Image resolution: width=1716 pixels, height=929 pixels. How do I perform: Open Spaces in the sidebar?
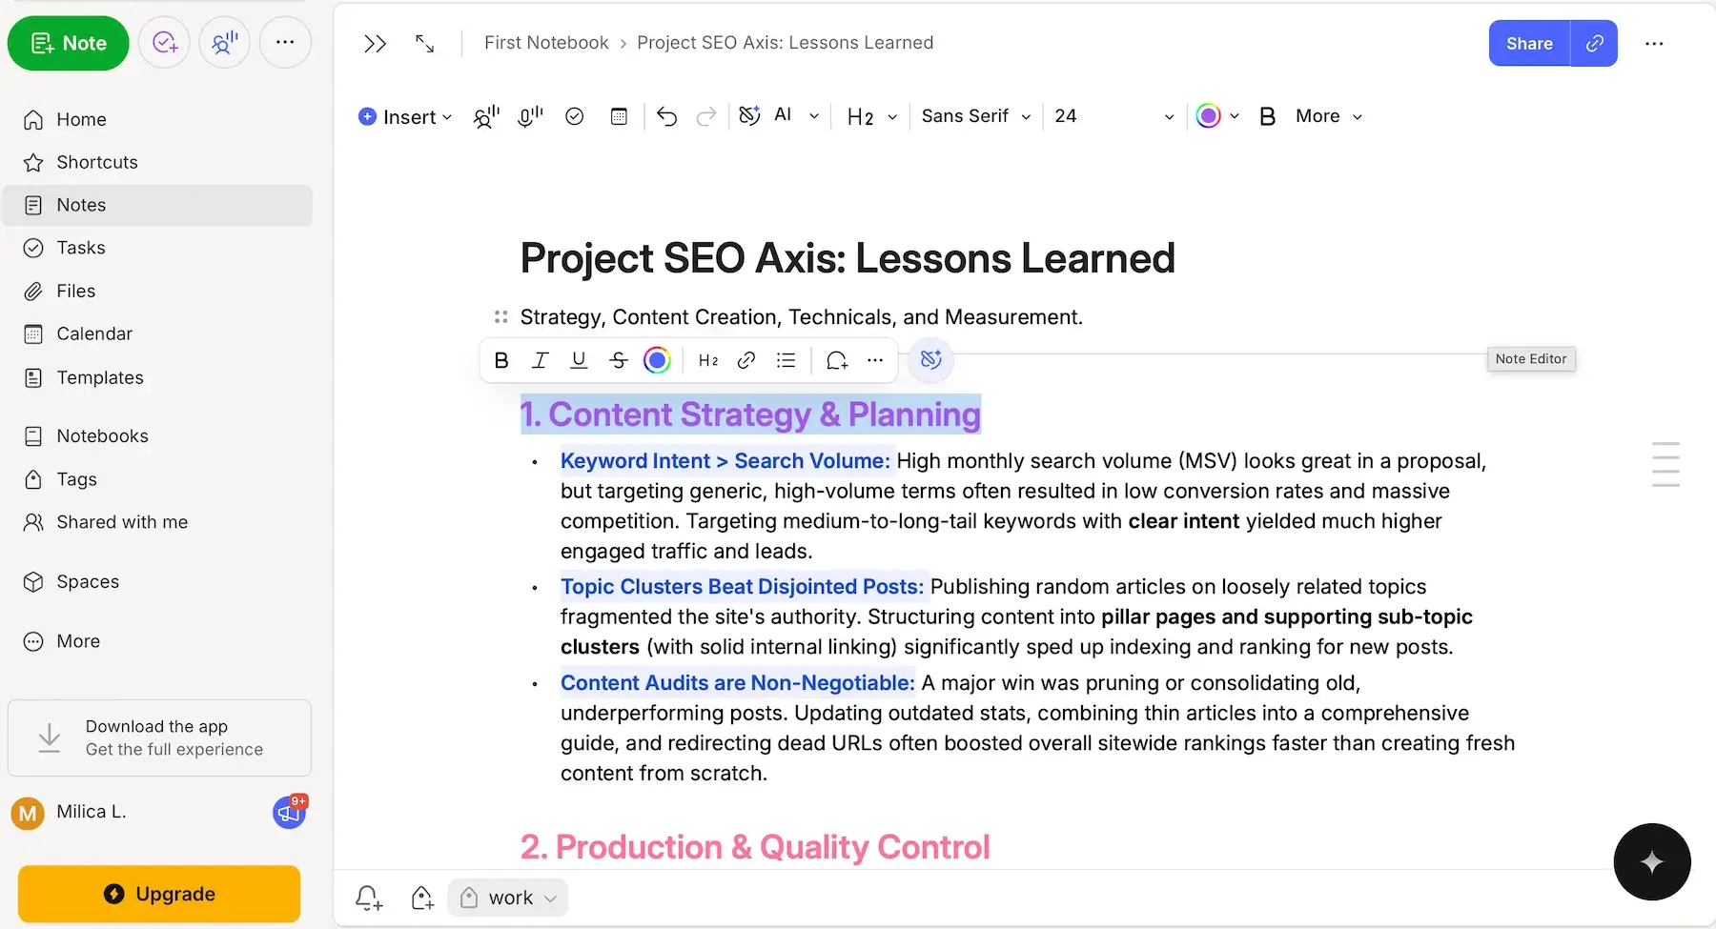(158, 581)
